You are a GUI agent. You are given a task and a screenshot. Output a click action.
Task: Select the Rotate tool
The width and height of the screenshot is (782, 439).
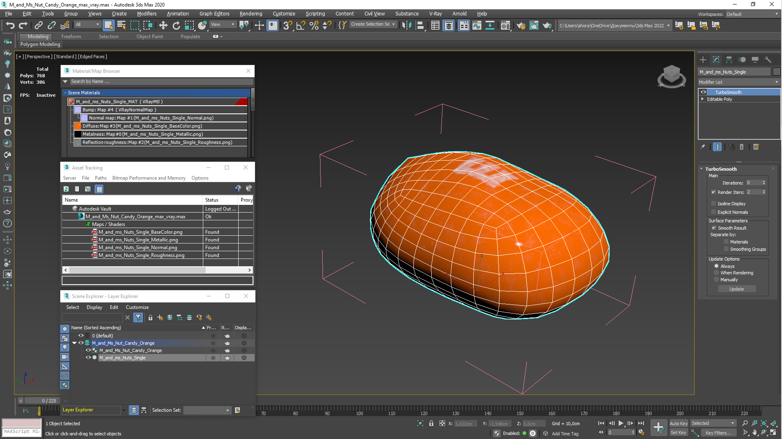176,25
